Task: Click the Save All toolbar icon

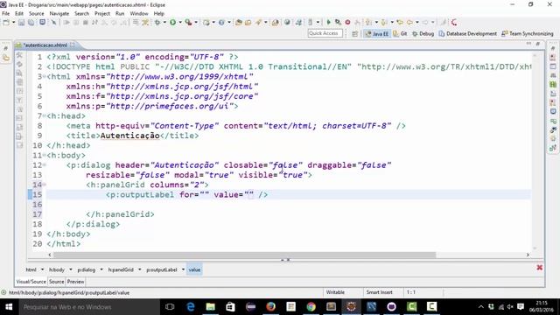Action: [31, 23]
